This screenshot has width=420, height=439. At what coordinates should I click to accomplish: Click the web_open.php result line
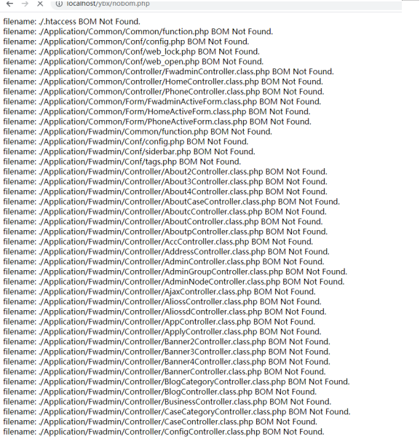pos(133,62)
